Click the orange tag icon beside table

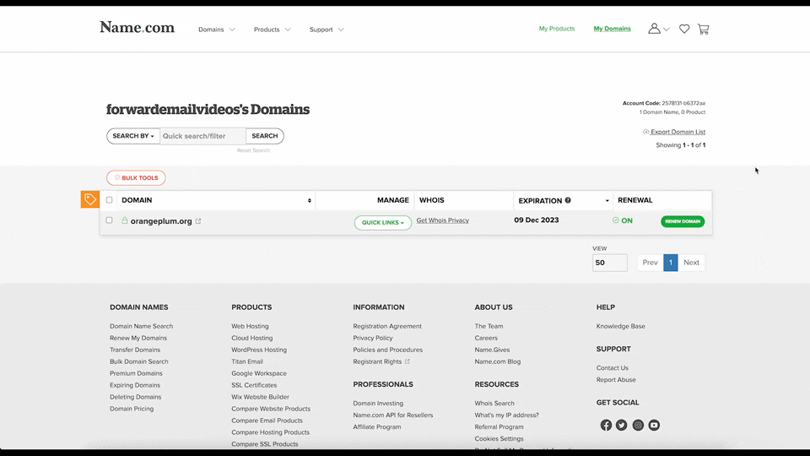[x=90, y=199]
